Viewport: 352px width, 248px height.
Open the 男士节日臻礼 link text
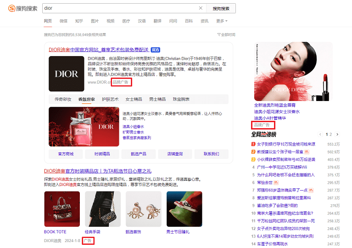[x=178, y=232]
